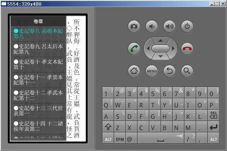This screenshot has width=227, height=151.
Task: Close the 5554 emulator window
Action: [223, 4]
